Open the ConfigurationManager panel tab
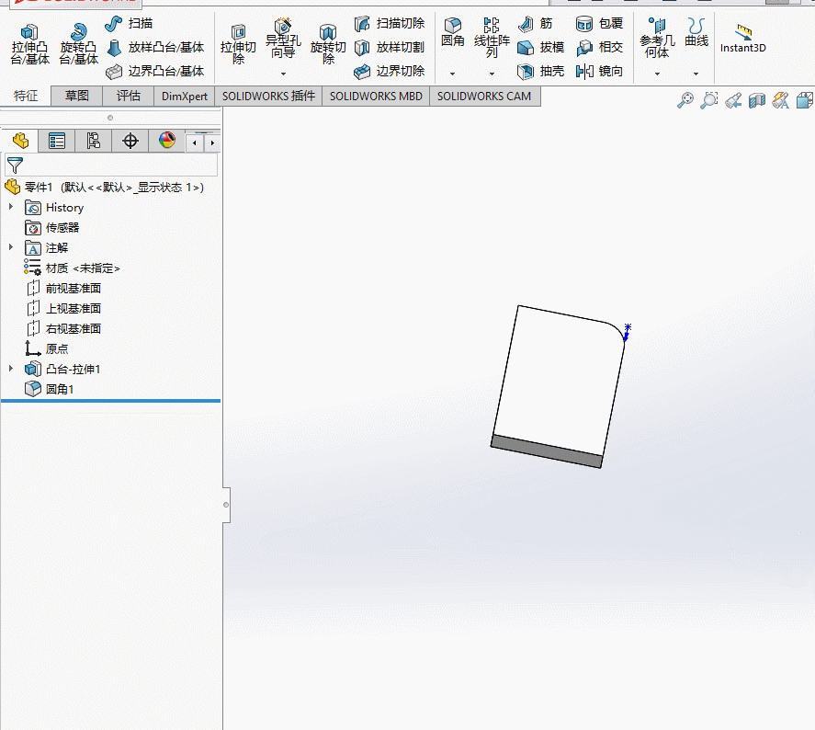This screenshot has width=815, height=730. point(94,141)
